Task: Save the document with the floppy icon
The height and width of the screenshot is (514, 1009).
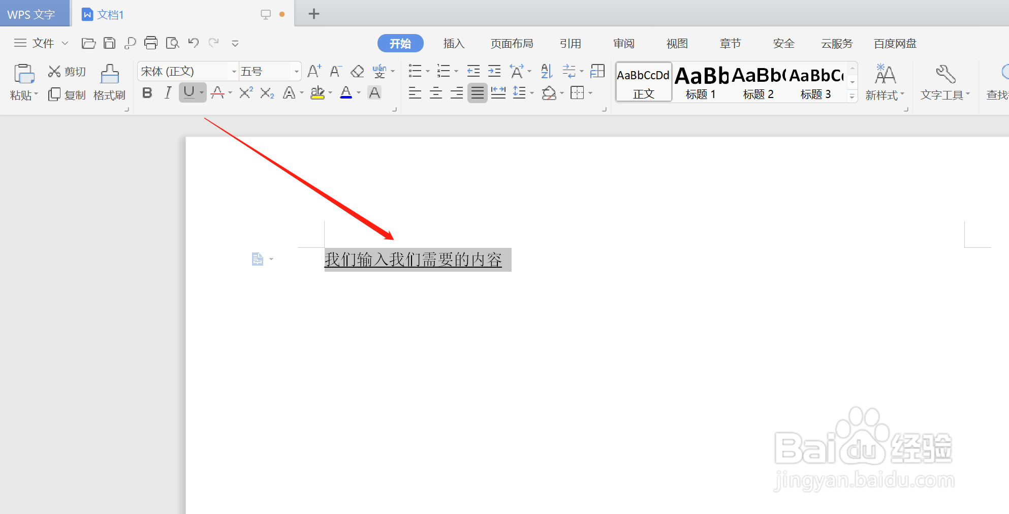Action: (109, 43)
